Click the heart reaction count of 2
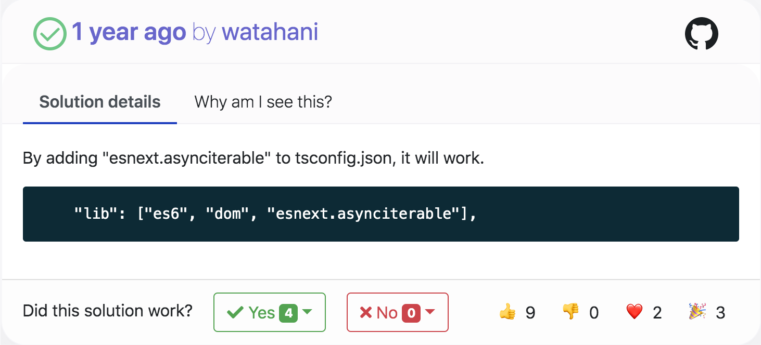The image size is (761, 345). click(x=657, y=313)
